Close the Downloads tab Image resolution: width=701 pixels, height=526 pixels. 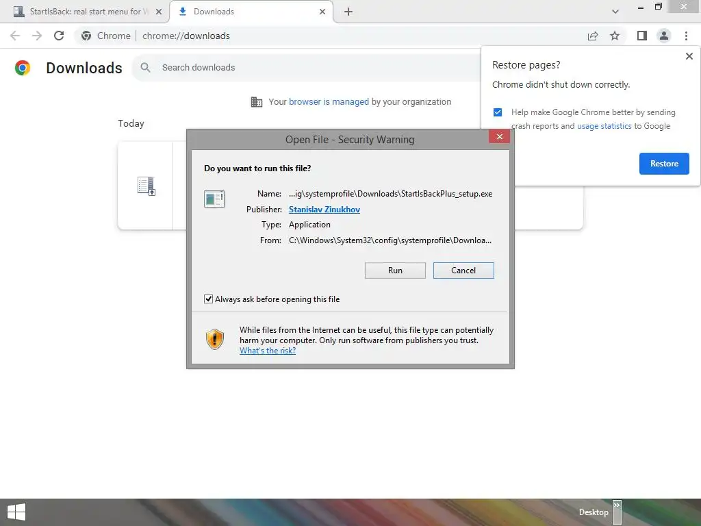pyautogui.click(x=322, y=12)
